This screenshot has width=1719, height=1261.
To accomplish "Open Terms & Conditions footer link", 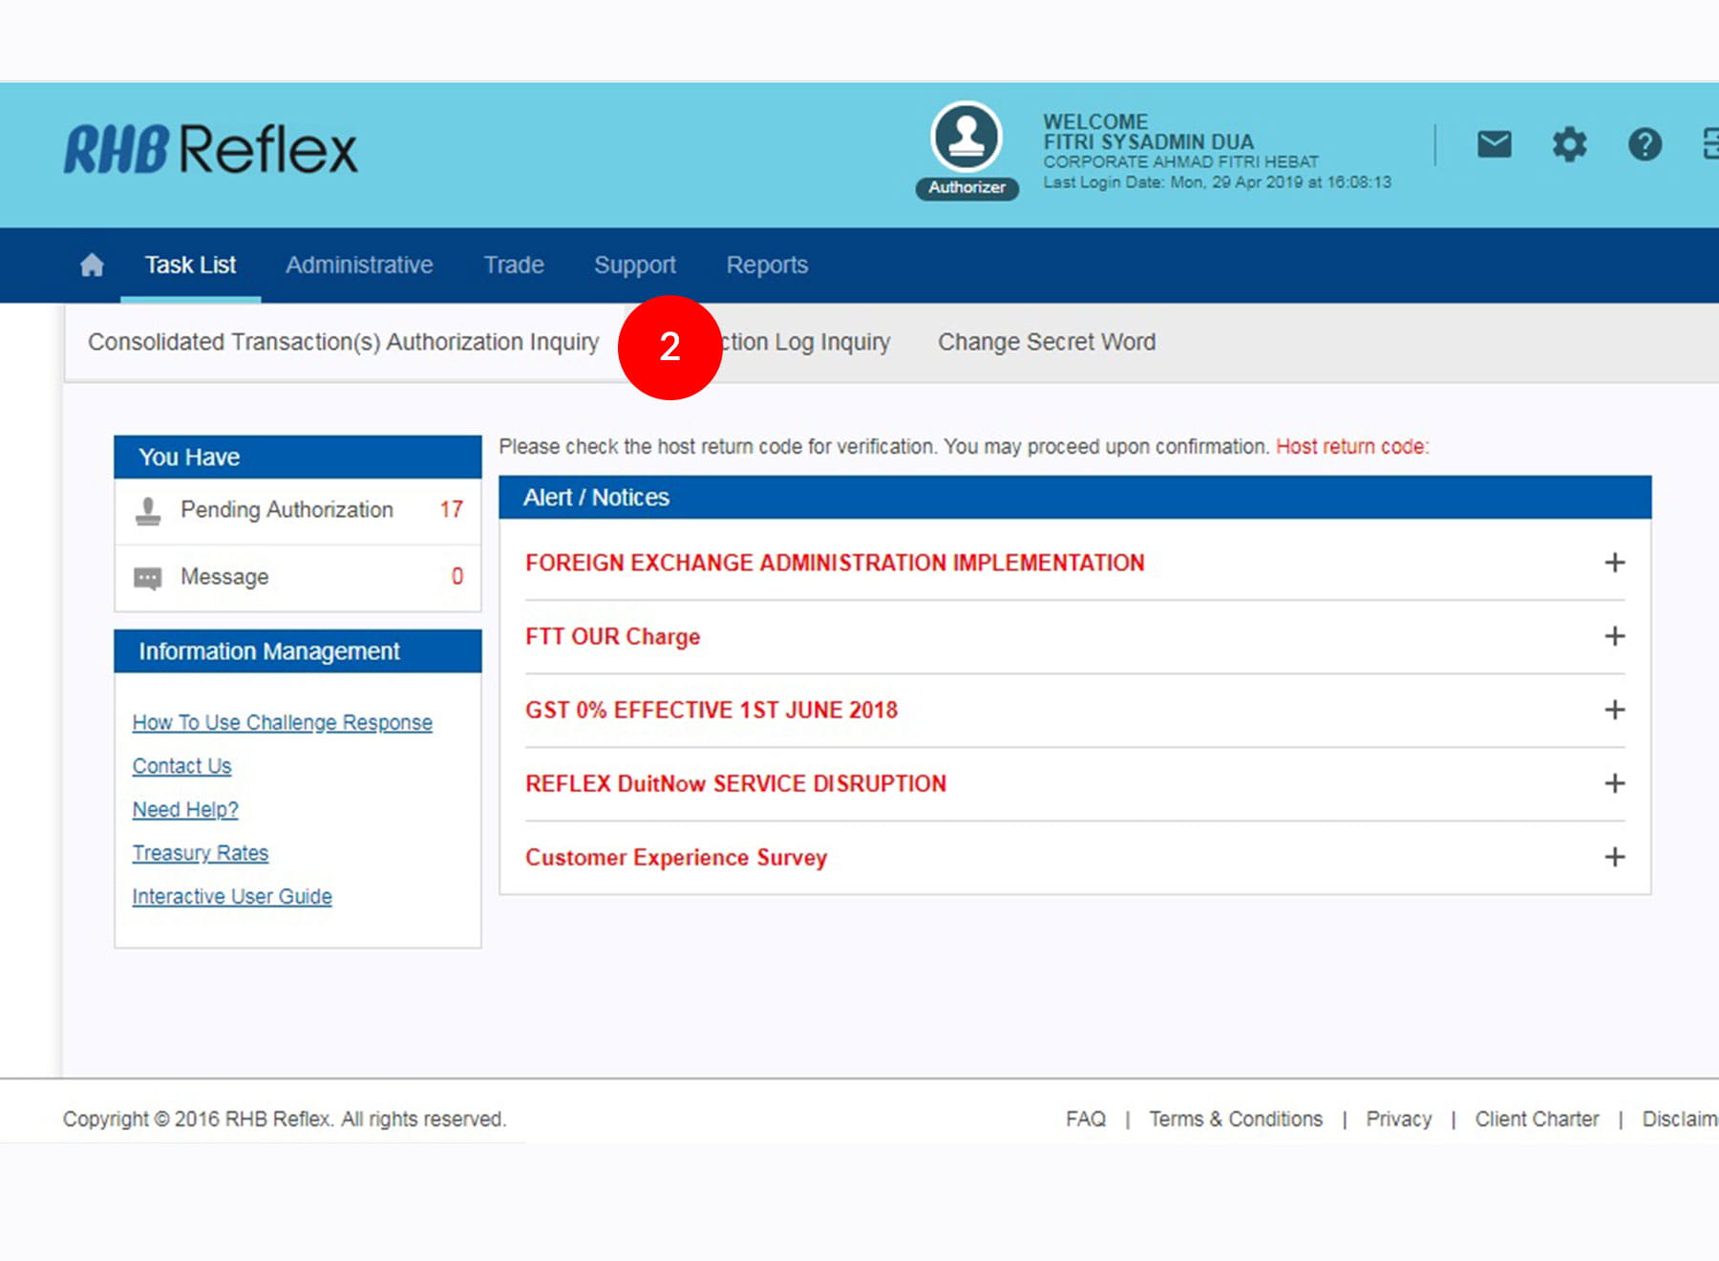I will click(x=1236, y=1119).
